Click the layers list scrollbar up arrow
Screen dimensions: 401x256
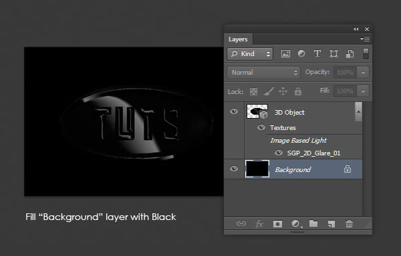click(x=358, y=111)
